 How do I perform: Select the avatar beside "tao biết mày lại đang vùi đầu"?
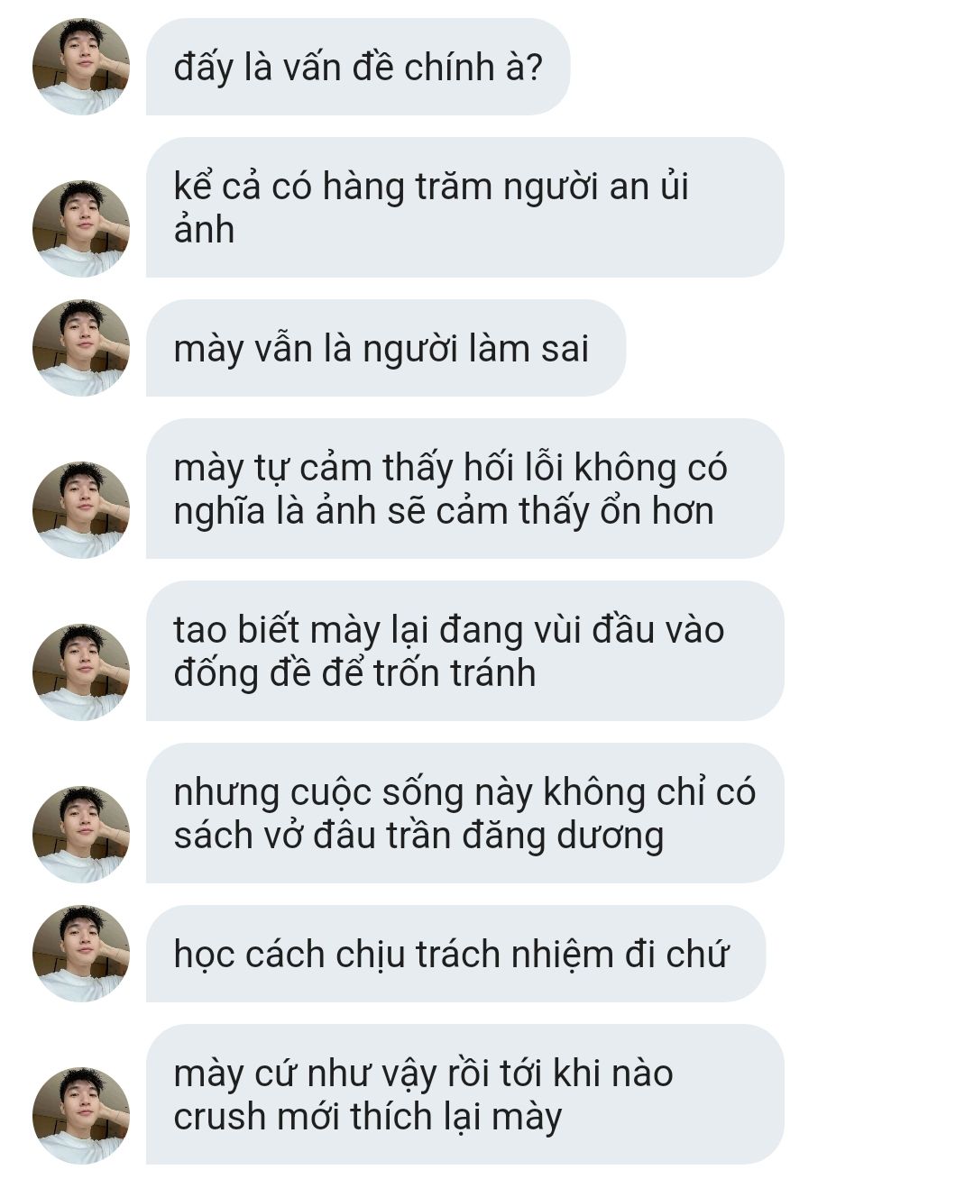(81, 672)
